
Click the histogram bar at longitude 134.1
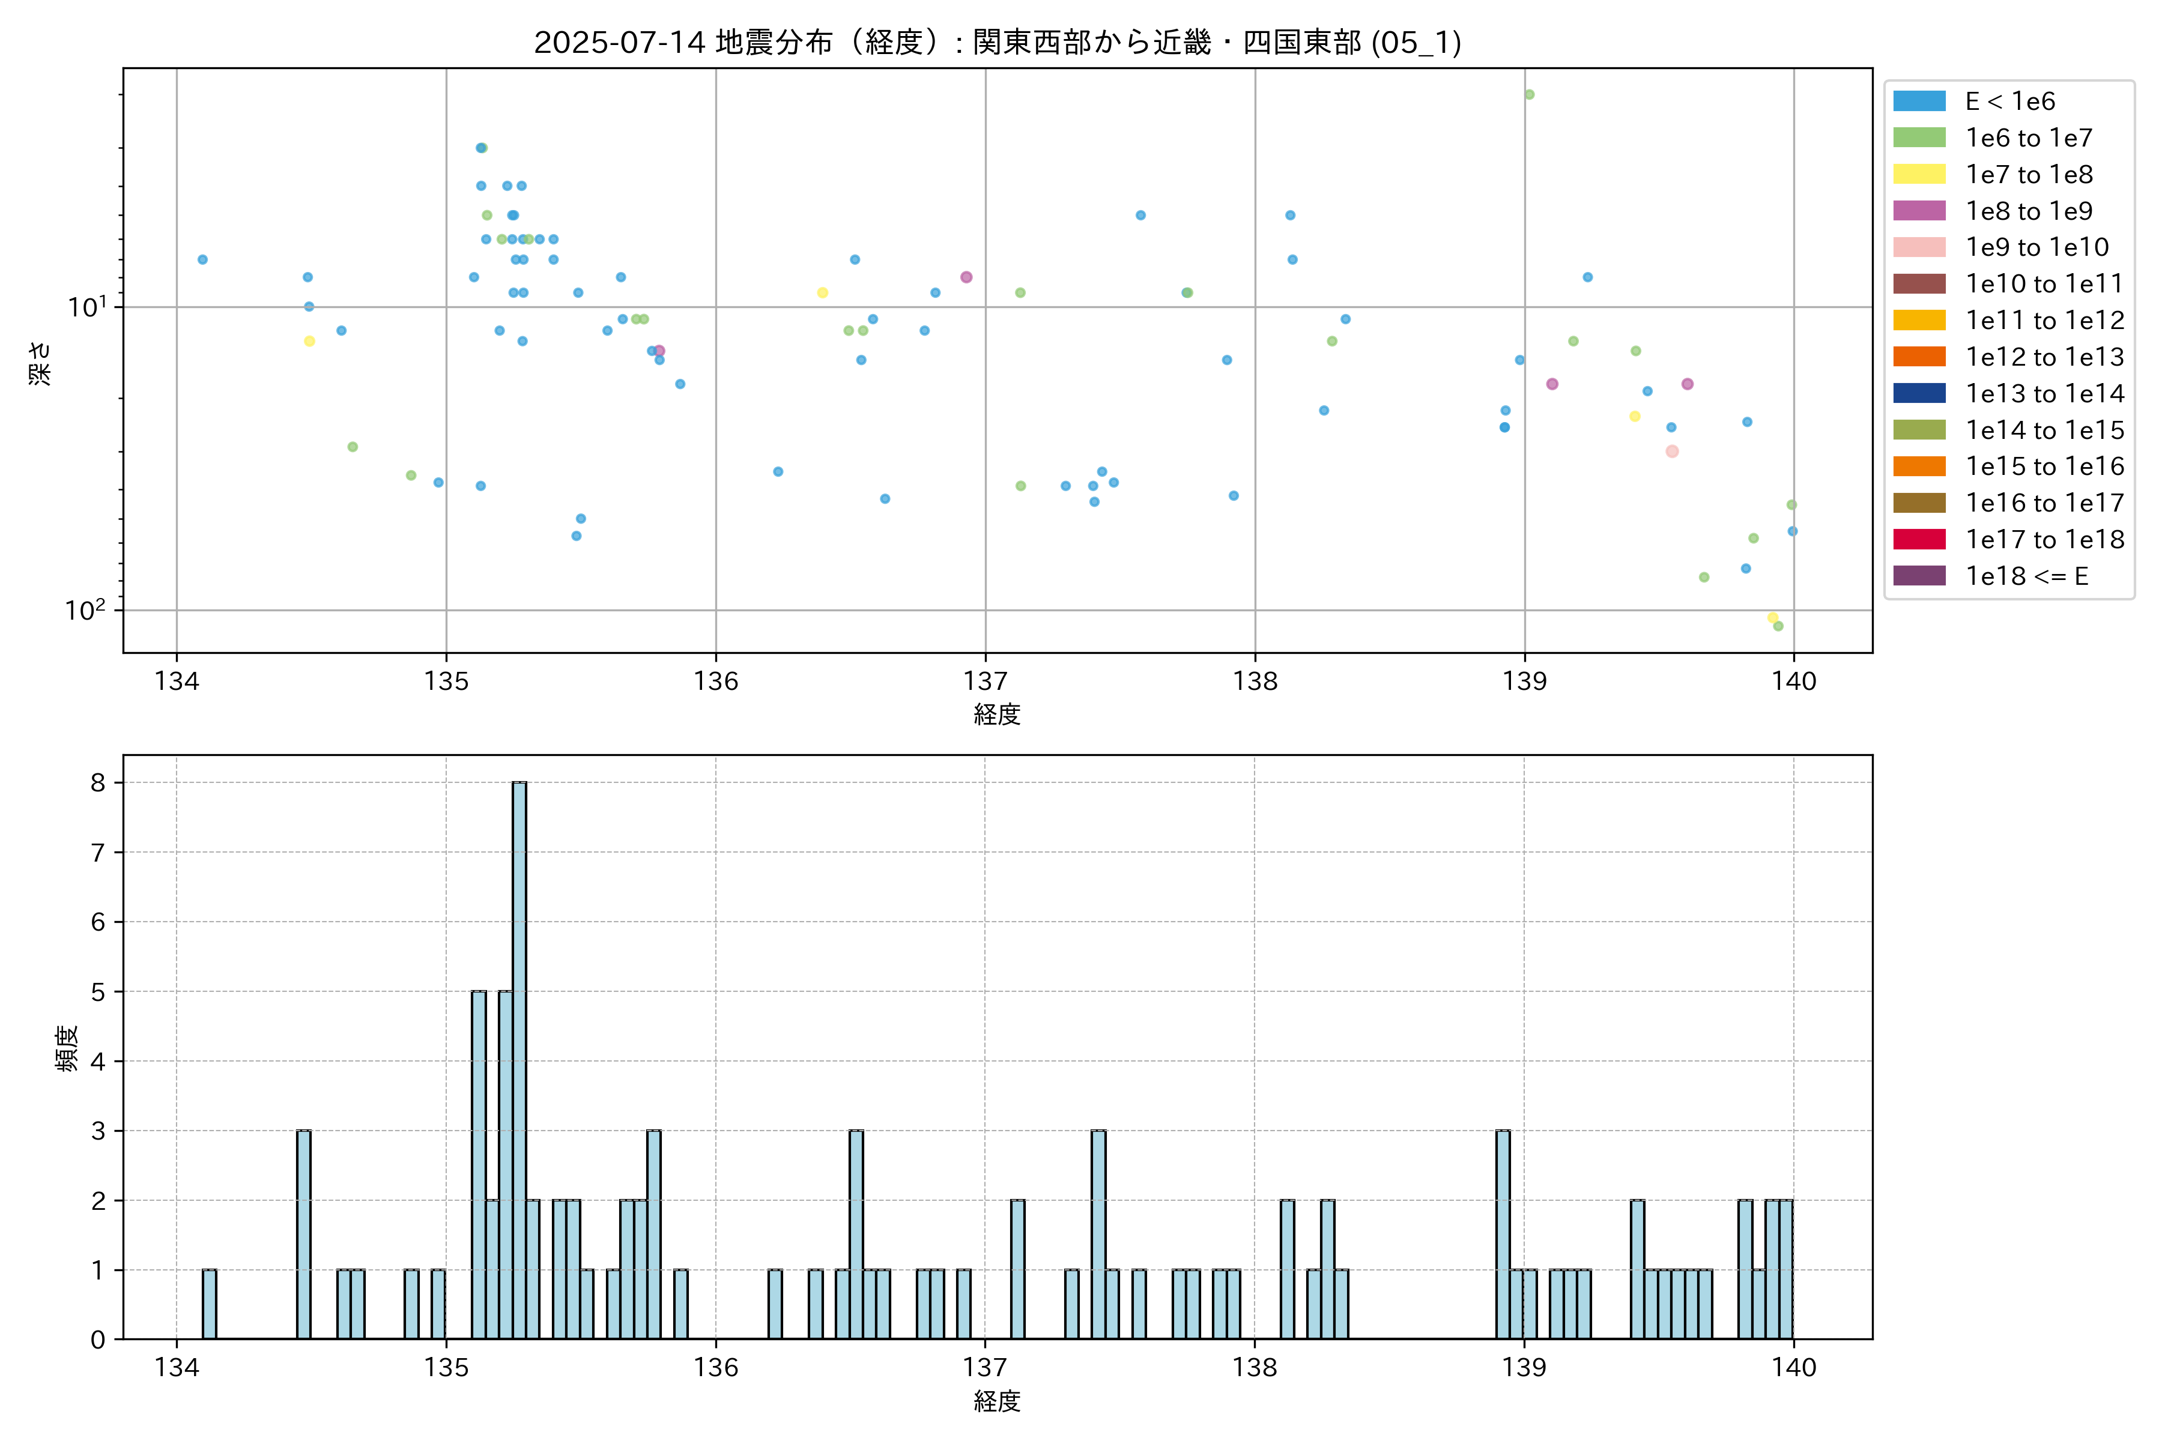[210, 1304]
